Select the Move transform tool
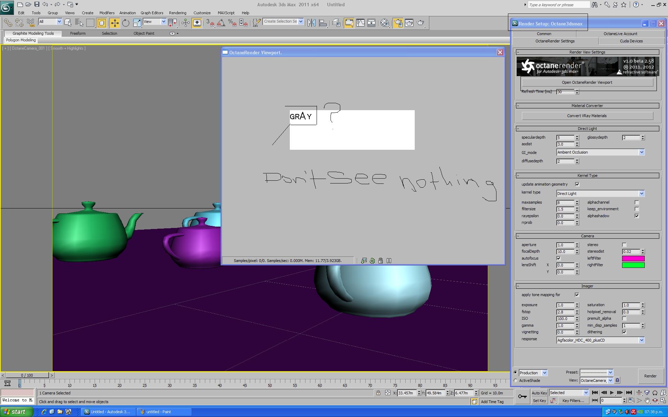668x417 pixels. [114, 23]
